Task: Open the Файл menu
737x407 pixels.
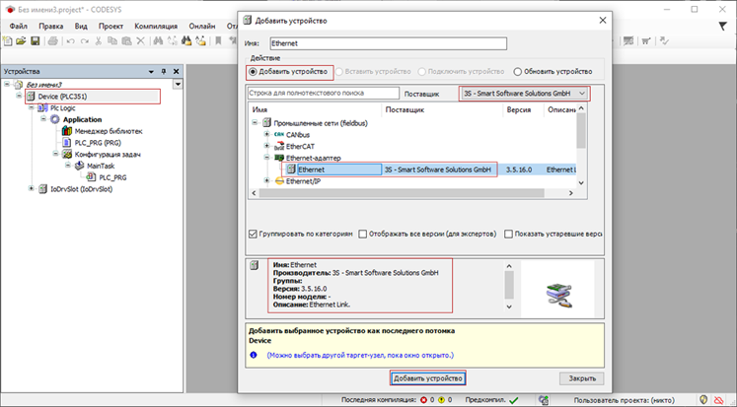Action: point(19,27)
